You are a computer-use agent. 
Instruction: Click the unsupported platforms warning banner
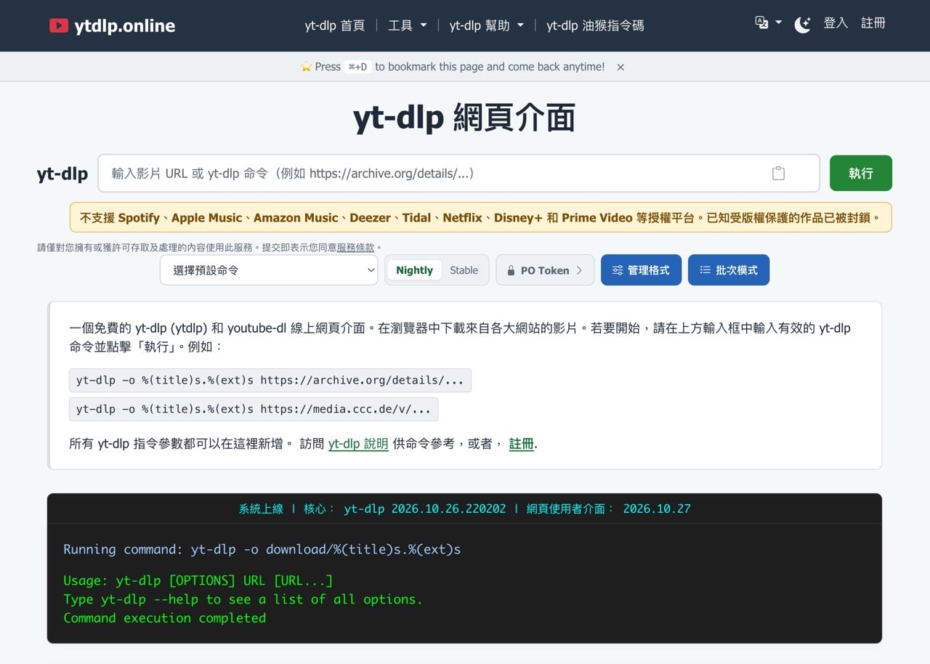point(481,217)
